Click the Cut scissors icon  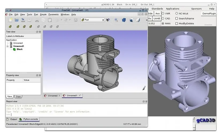click(x=37, y=20)
